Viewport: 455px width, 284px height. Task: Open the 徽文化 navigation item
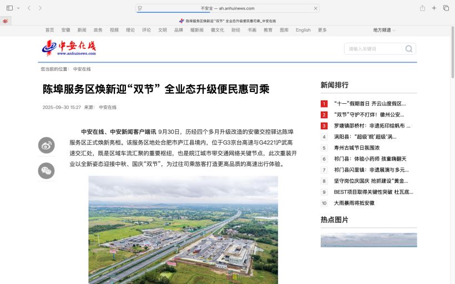[x=218, y=30]
